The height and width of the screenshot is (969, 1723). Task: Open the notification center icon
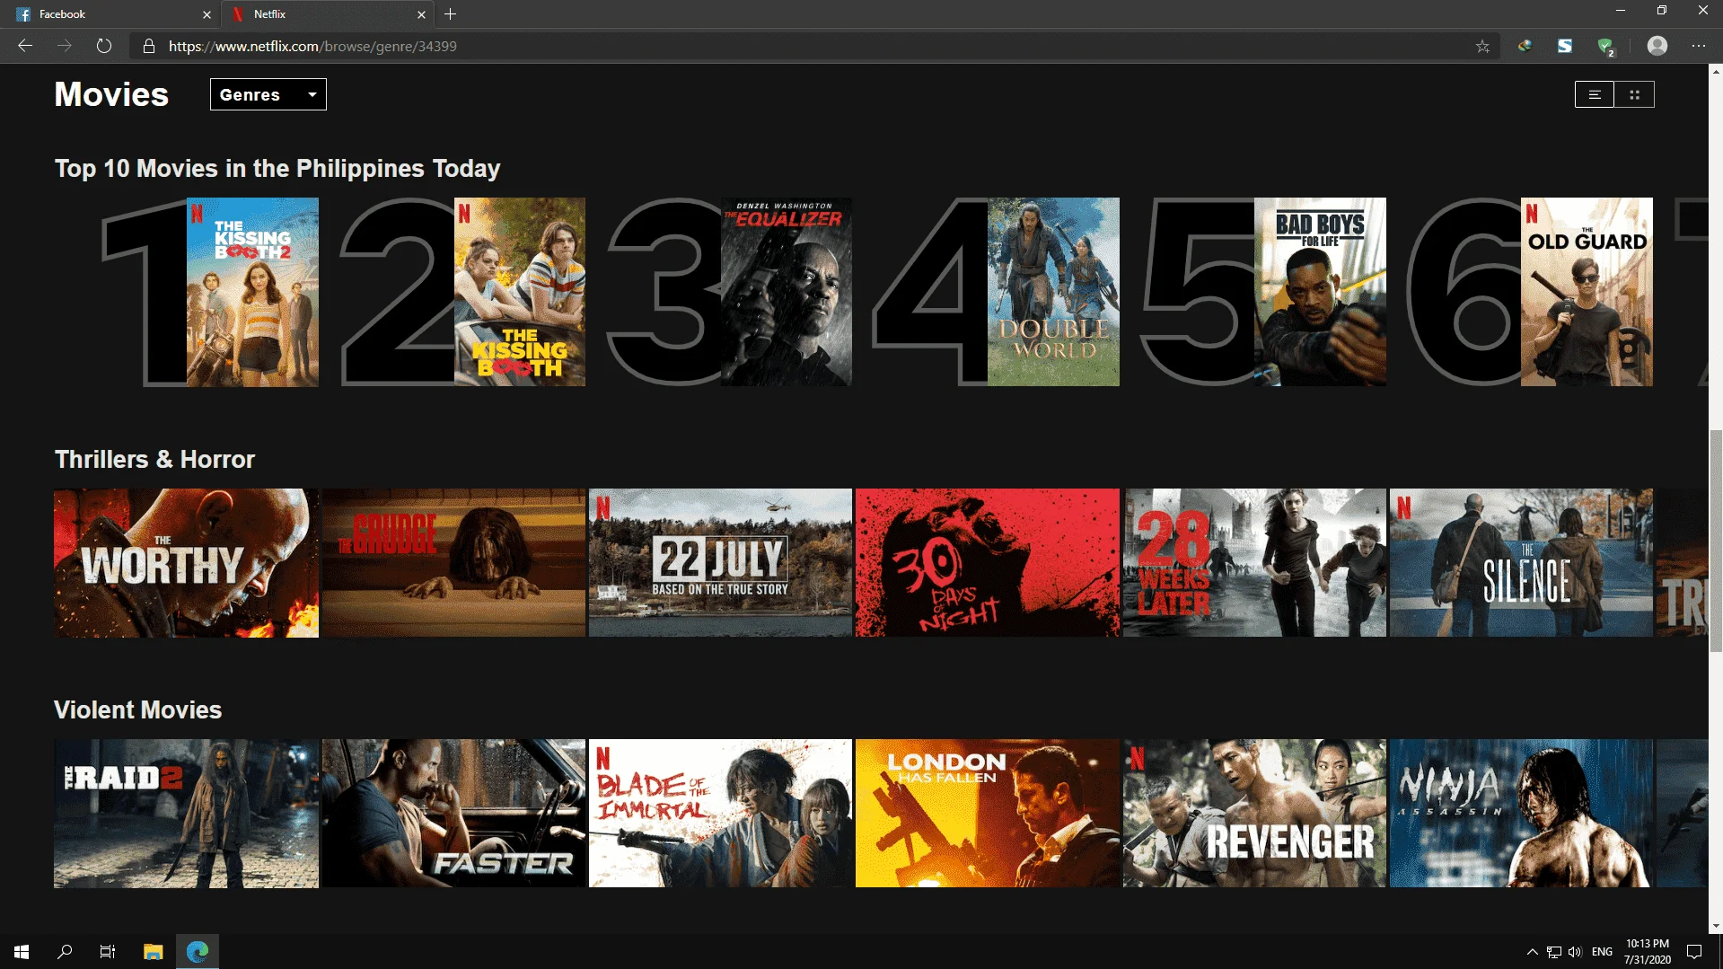(x=1694, y=952)
